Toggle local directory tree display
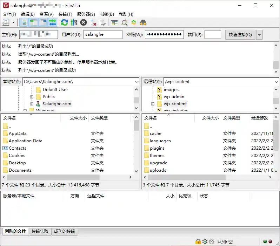Viewport: 280px width, 246px height. tap(34, 22)
